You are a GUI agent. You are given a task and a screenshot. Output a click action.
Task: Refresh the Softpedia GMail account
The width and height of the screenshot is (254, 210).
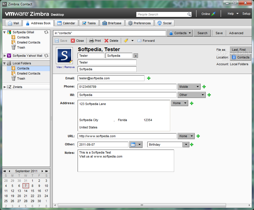click(46, 32)
